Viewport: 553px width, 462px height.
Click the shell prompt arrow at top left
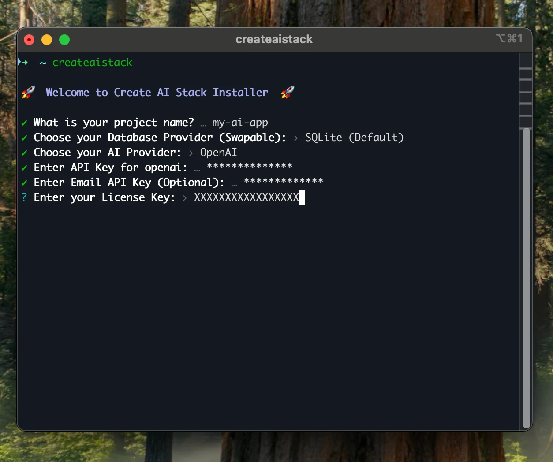click(x=23, y=63)
